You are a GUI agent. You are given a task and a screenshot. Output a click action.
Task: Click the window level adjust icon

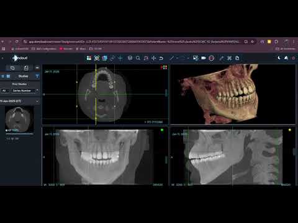146,58
